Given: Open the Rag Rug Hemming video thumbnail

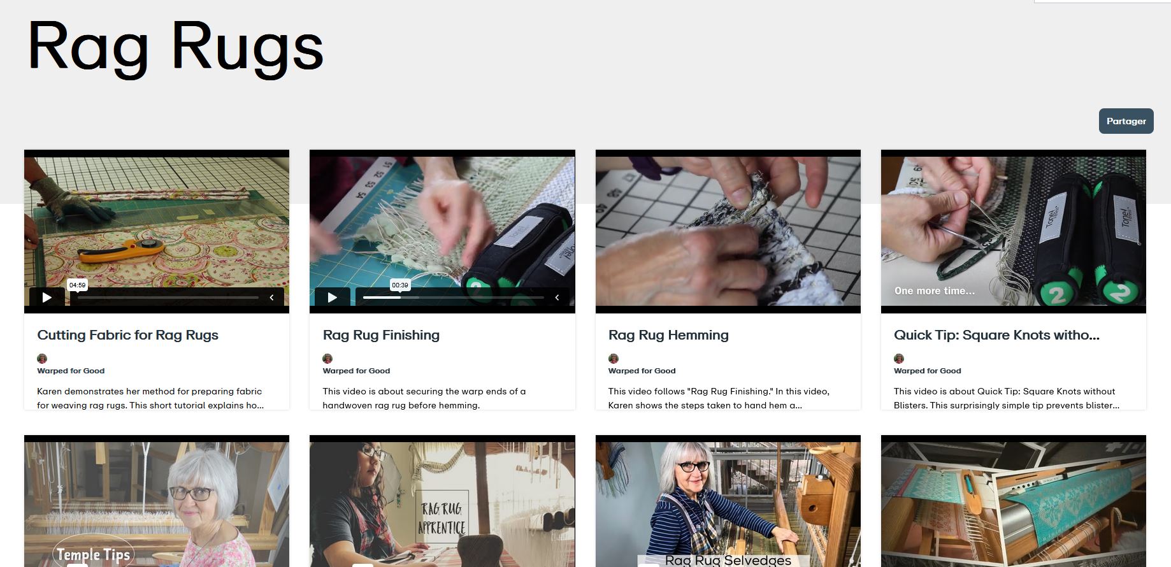Looking at the screenshot, I should [x=728, y=231].
